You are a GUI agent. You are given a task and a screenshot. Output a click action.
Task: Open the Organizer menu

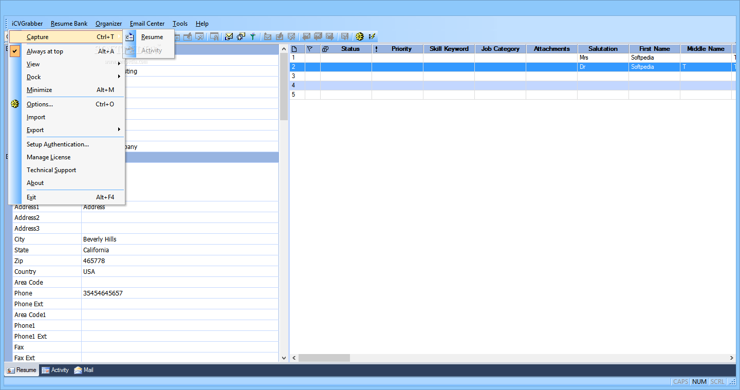point(108,24)
